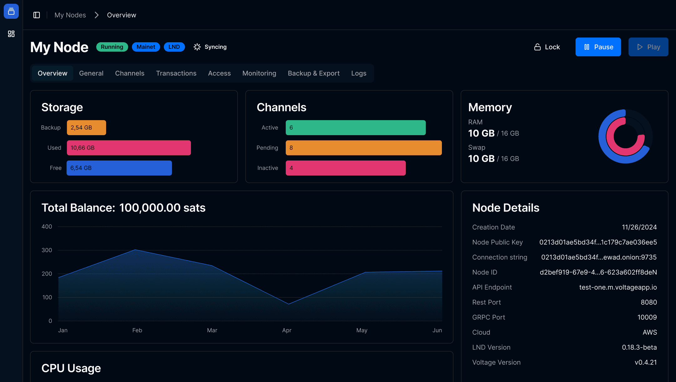Viewport: 676px width, 382px height.
Task: Click Voltage Version v0.4.21
Action: click(x=646, y=362)
